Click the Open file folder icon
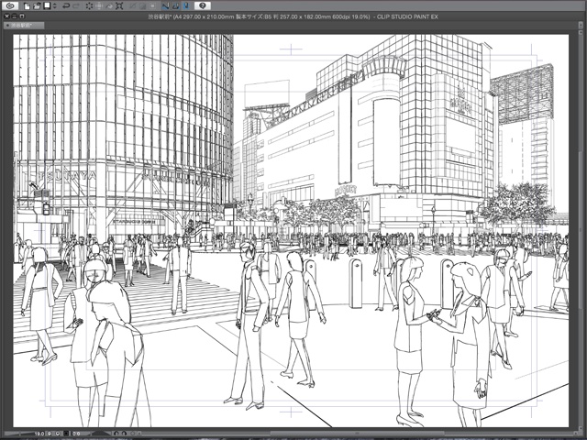587x440 pixels. tap(37, 5)
